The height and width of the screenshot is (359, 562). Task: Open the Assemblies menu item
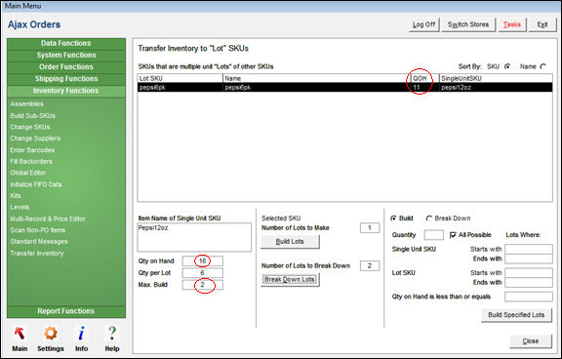[x=27, y=104]
